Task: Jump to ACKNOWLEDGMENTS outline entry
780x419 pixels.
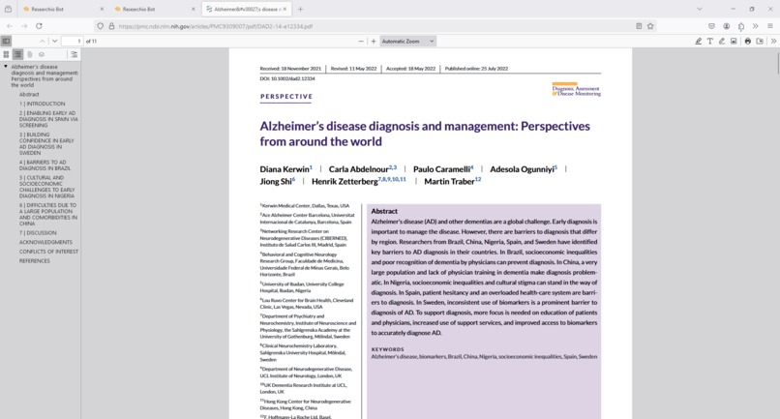Action: point(45,242)
